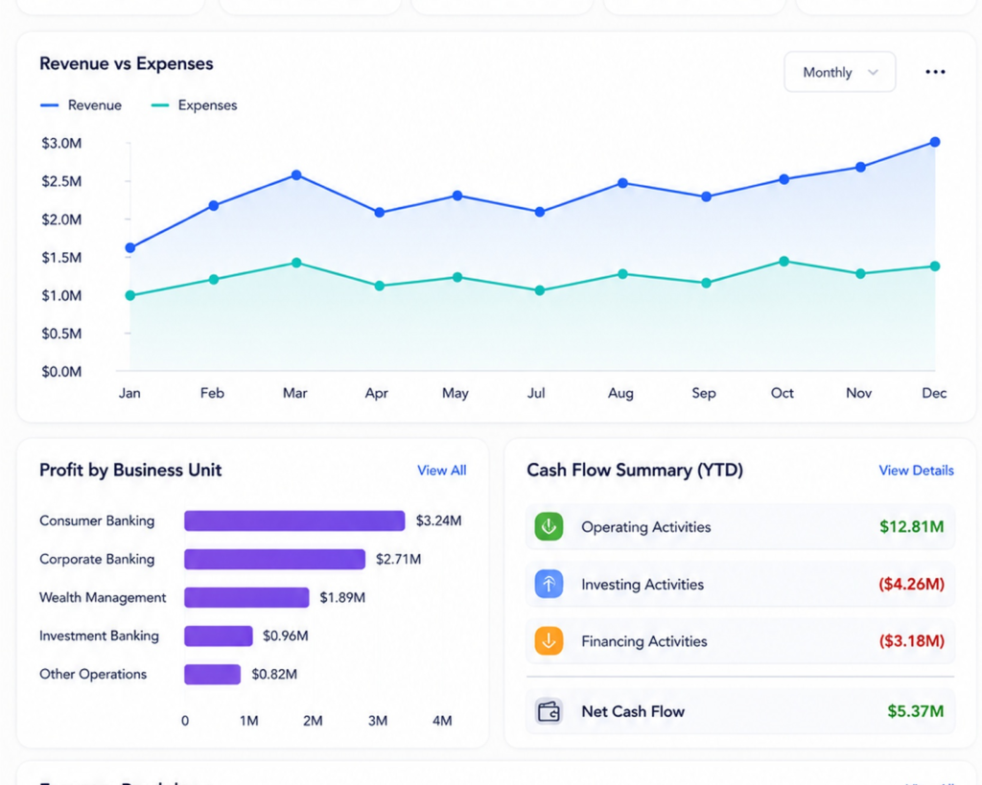This screenshot has width=982, height=785.
Task: Click the Financing Activities orange down-arrow icon
Action: pyautogui.click(x=549, y=641)
